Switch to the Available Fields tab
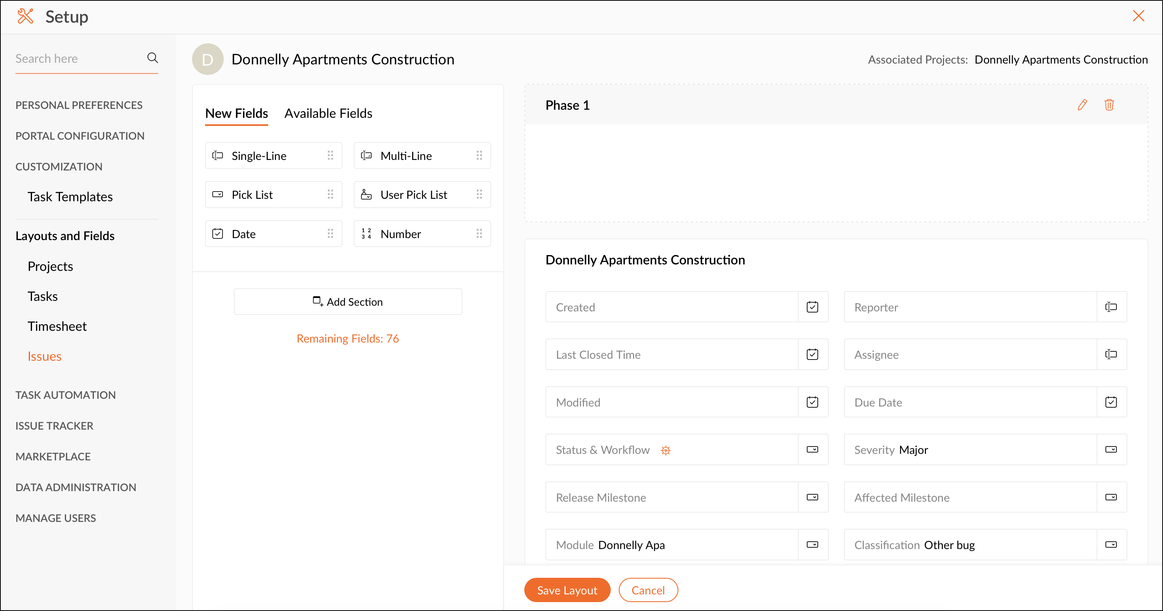Image resolution: width=1163 pixels, height=611 pixels. click(328, 113)
